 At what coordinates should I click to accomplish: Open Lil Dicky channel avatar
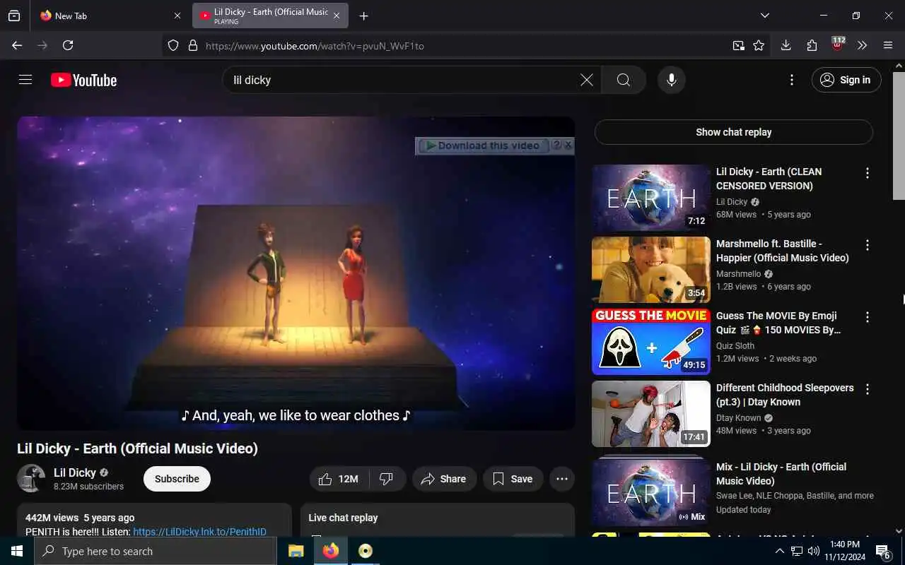[31, 478]
